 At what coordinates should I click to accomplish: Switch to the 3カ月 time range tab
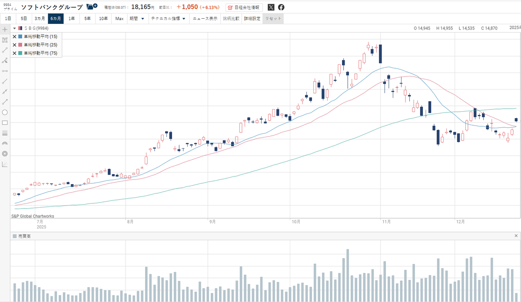[40, 19]
